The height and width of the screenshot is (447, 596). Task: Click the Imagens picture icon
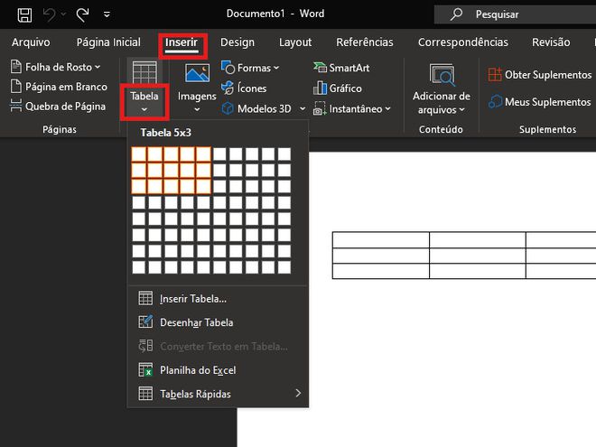click(x=197, y=73)
